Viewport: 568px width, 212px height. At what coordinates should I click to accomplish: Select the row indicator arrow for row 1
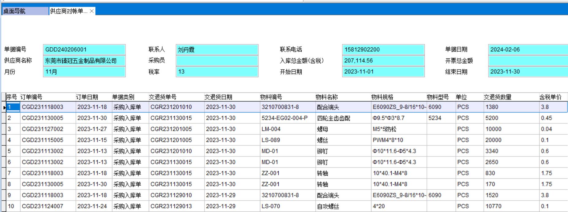tap(4, 107)
